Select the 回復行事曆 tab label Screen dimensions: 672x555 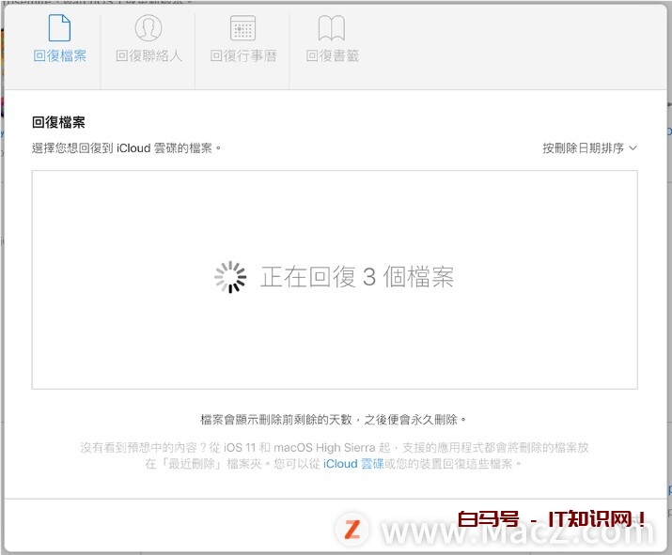[242, 56]
